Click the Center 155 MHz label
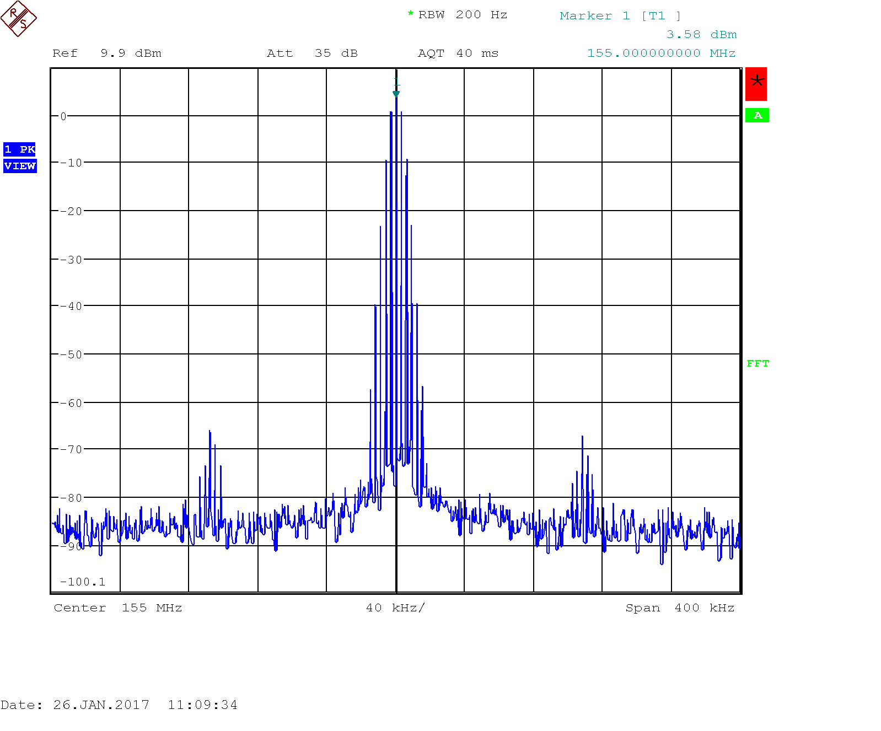Image resolution: width=881 pixels, height=731 pixels. (x=118, y=608)
